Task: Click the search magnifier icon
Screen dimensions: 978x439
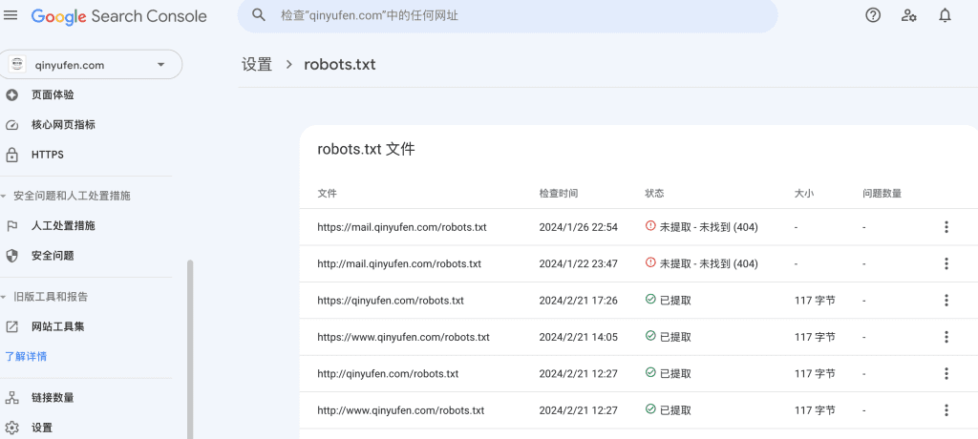Action: point(258,15)
